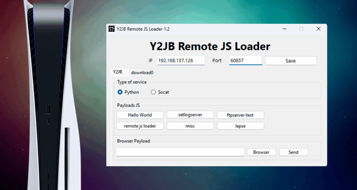Click the maximize window button
The height and width of the screenshot is (190, 357).
[x=301, y=29]
